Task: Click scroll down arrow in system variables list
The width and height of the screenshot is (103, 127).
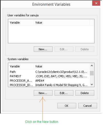Action: 92,84
